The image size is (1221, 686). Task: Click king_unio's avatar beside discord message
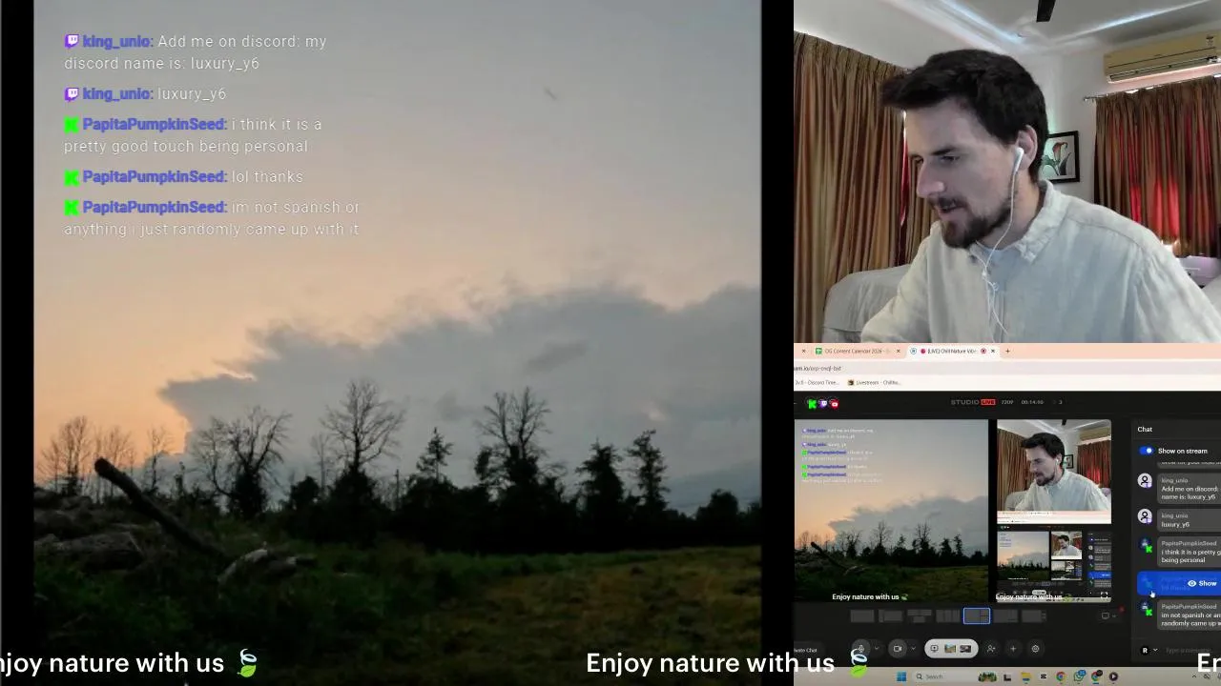[x=1145, y=481]
